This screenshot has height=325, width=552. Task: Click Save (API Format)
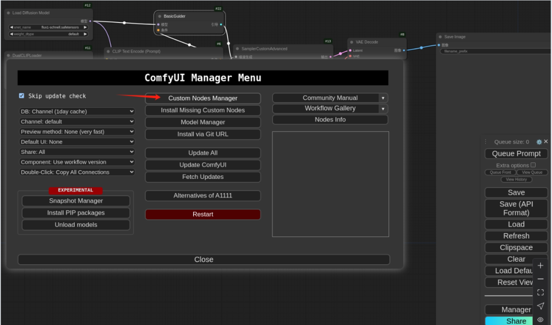(516, 208)
